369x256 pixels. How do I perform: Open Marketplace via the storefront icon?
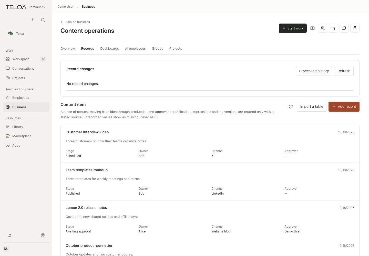tap(8, 136)
